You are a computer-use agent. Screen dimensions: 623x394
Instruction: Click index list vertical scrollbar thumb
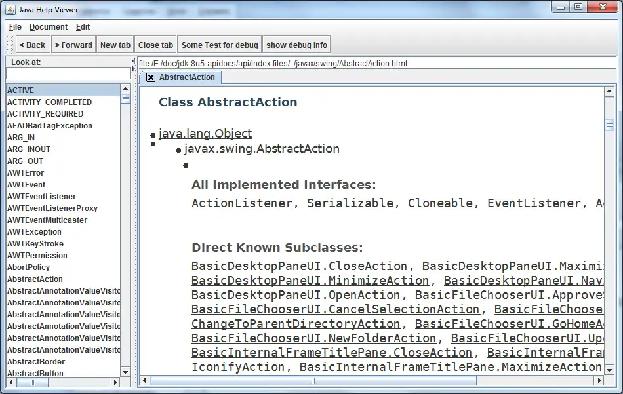point(125,99)
